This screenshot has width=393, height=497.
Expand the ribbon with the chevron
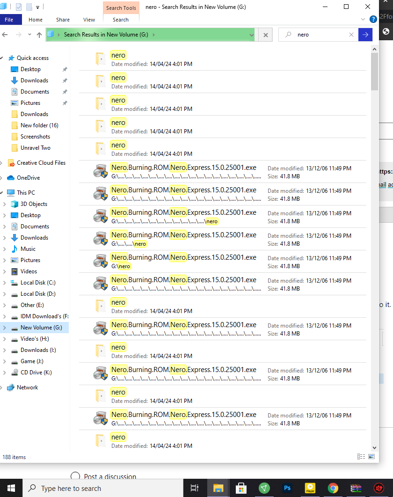[363, 19]
